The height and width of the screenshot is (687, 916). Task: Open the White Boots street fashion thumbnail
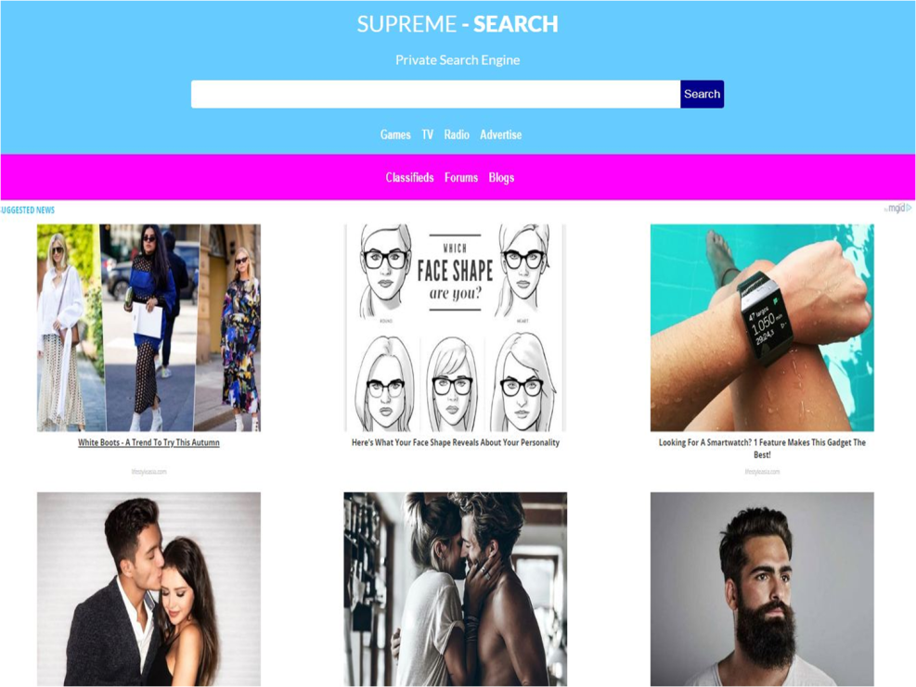coord(149,328)
